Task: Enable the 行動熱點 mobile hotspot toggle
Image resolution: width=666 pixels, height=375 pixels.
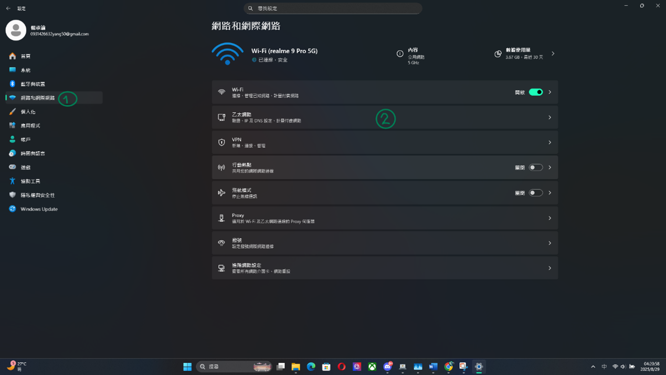Action: coord(535,168)
